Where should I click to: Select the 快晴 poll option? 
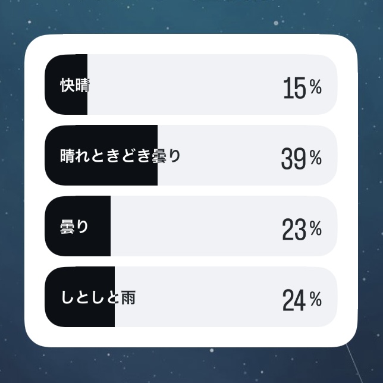click(x=74, y=85)
